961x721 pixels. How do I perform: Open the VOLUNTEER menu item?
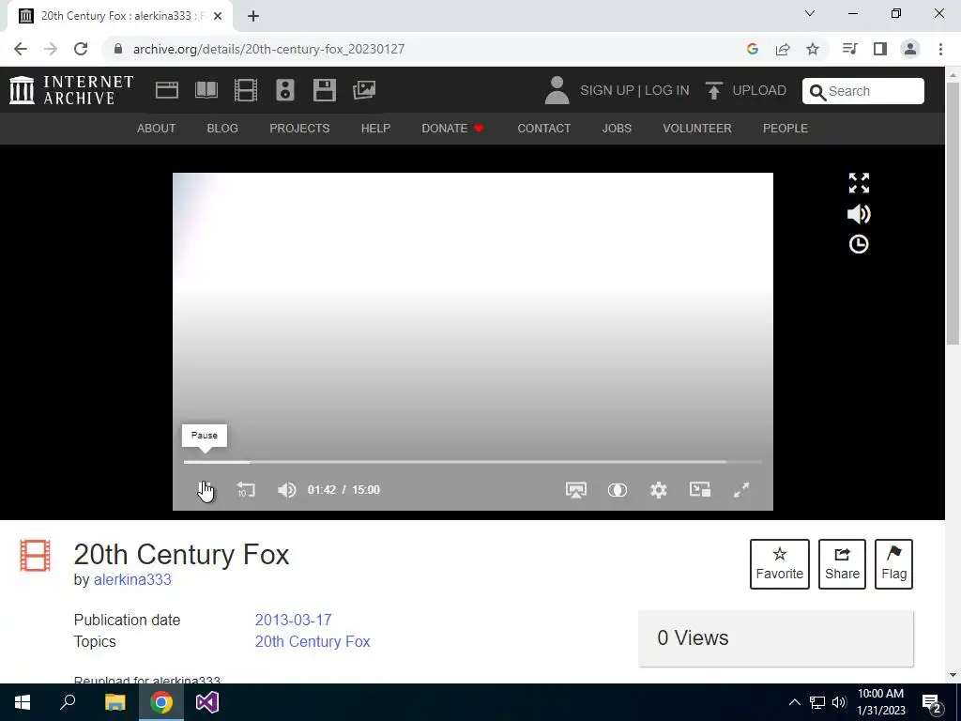pyautogui.click(x=697, y=128)
